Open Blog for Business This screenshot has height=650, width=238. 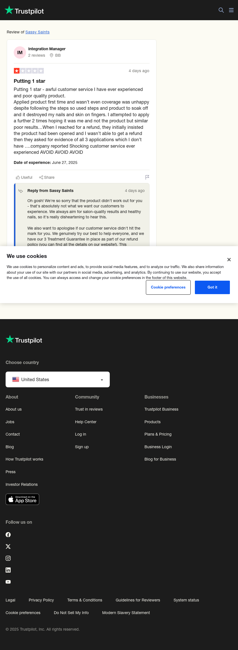point(160,459)
